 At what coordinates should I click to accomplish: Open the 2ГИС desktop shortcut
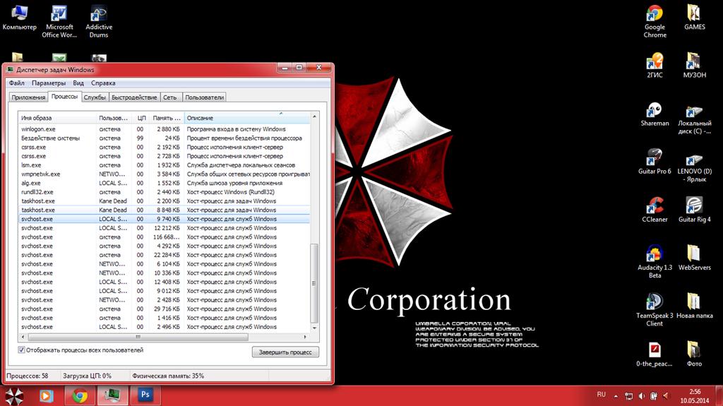655,66
